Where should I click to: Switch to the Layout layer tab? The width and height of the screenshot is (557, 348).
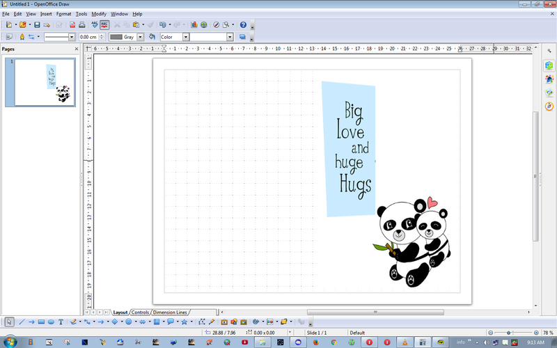click(x=120, y=312)
